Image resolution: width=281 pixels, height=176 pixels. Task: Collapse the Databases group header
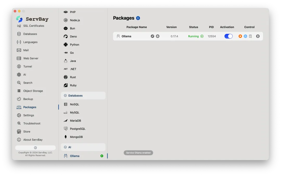[83, 96]
